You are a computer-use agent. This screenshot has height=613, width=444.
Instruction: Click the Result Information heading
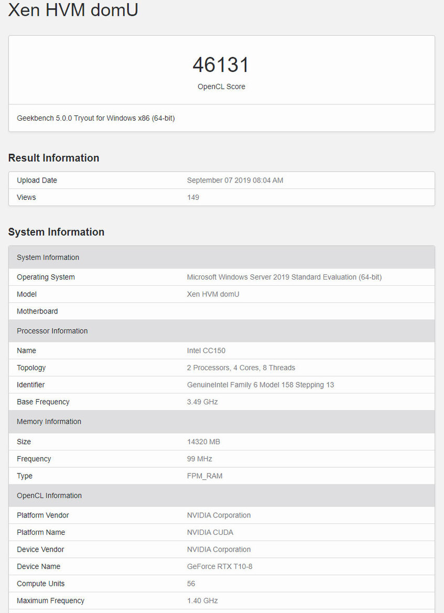53,158
